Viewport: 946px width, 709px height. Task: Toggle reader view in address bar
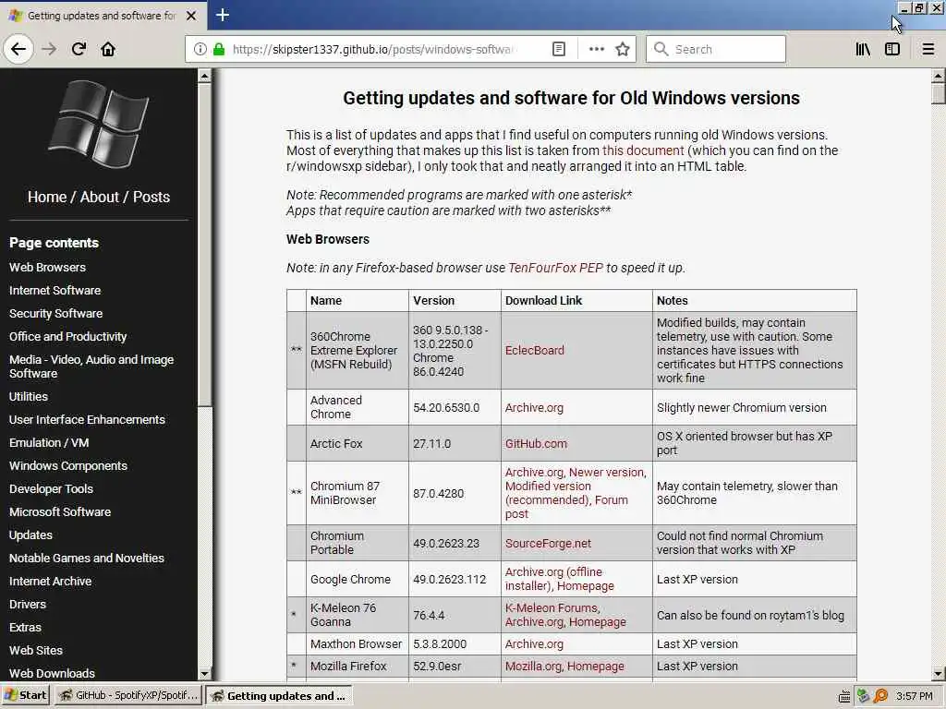(x=559, y=50)
